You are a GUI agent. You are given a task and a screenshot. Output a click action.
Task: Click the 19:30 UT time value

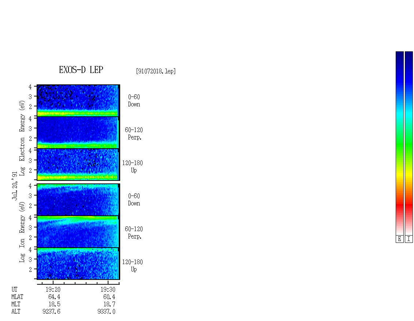(108, 289)
